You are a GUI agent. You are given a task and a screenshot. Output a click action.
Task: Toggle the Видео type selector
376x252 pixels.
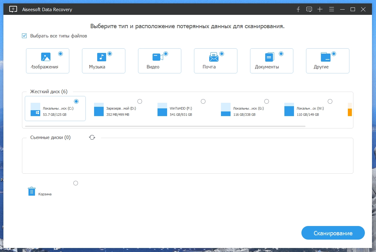166,54
